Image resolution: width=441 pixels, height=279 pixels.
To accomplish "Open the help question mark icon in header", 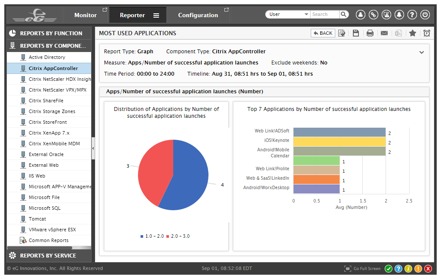I will [412, 15].
